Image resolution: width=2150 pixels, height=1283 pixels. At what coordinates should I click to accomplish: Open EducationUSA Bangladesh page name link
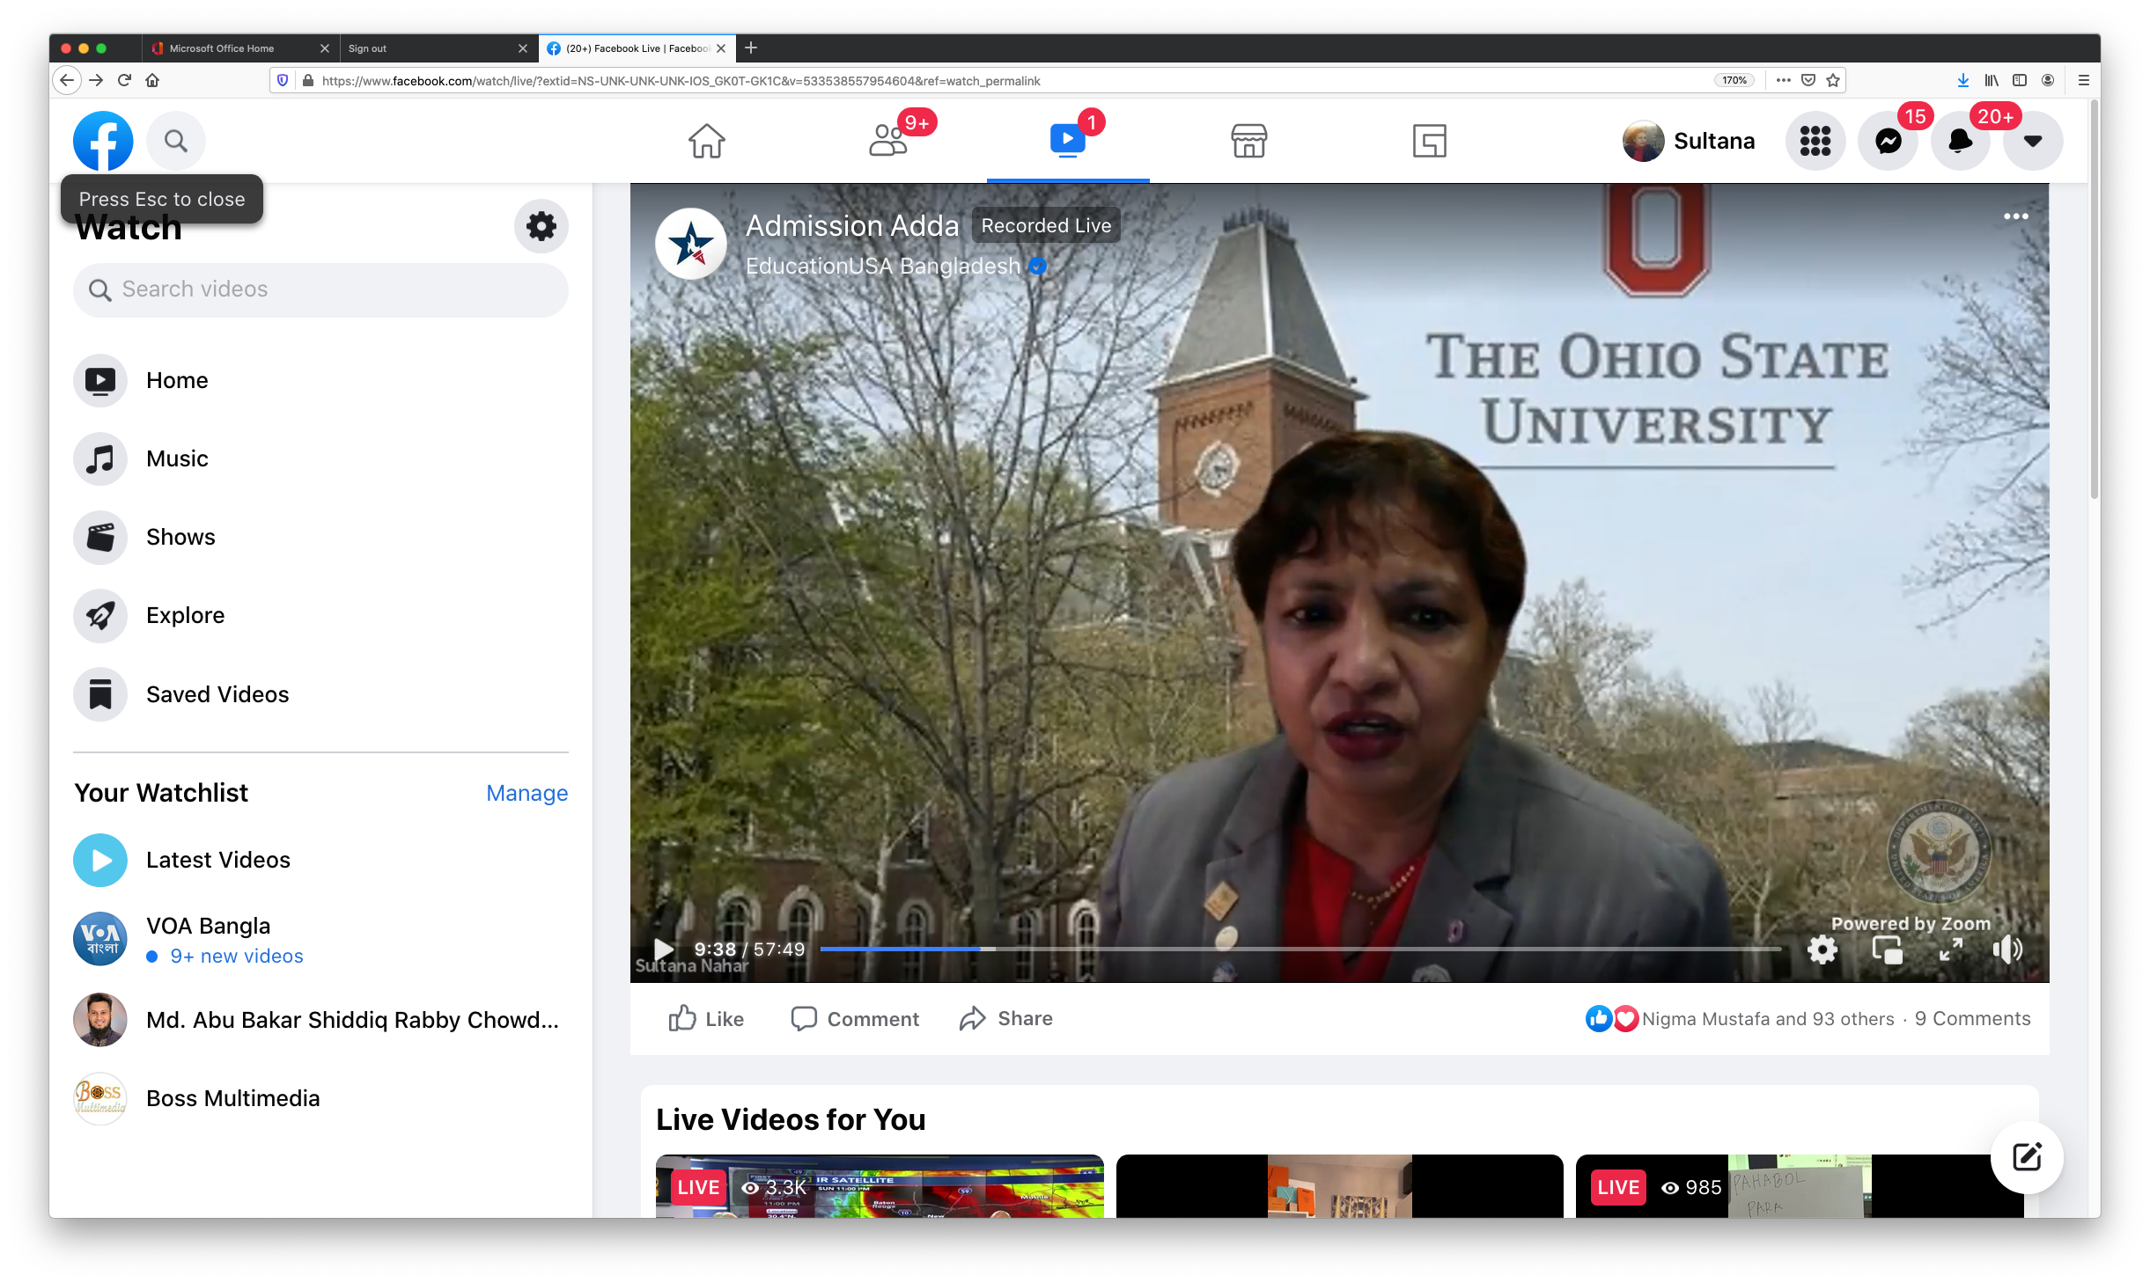tap(882, 266)
